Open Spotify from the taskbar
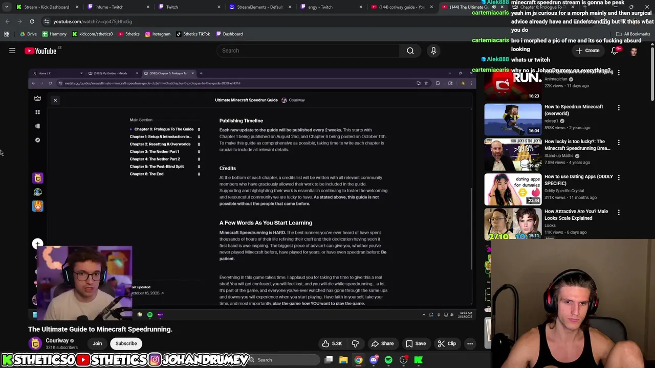 pos(388,360)
